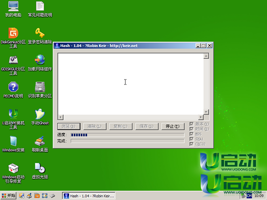Image resolution: width=267 pixels, height=200 pixels.
Task: Click the horizontal scrollbar right arrow
Action: [x=201, y=117]
